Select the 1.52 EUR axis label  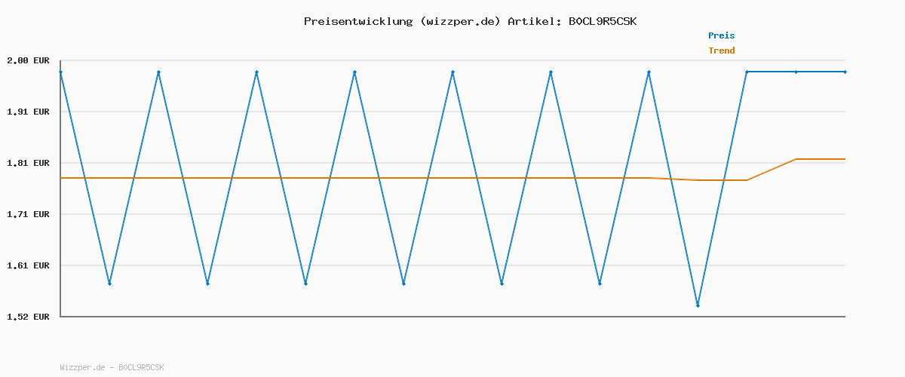(x=28, y=317)
